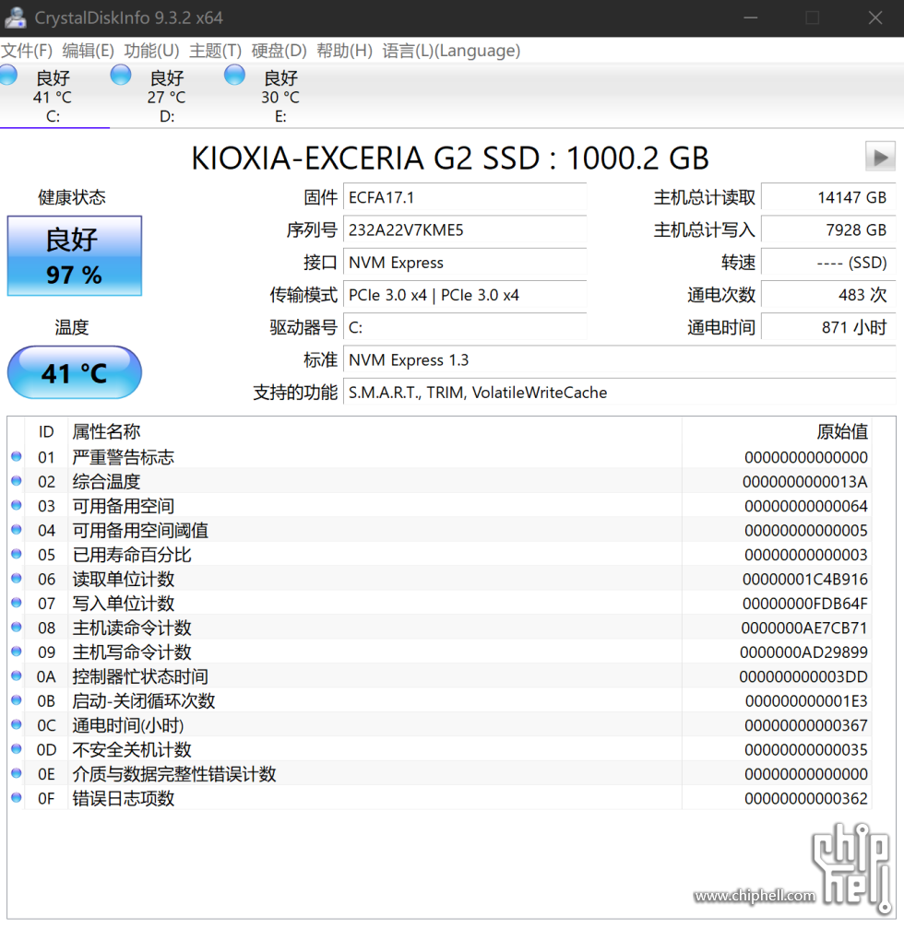Click raw value 00000000000367

pos(806,725)
